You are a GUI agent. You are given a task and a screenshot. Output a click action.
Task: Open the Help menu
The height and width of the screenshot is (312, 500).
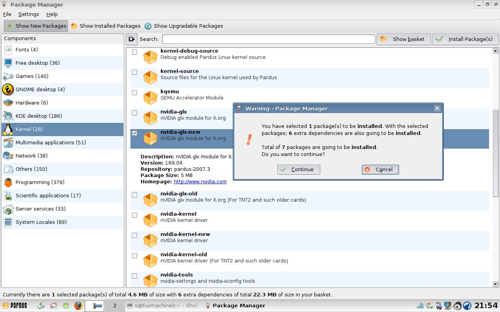tap(52, 14)
